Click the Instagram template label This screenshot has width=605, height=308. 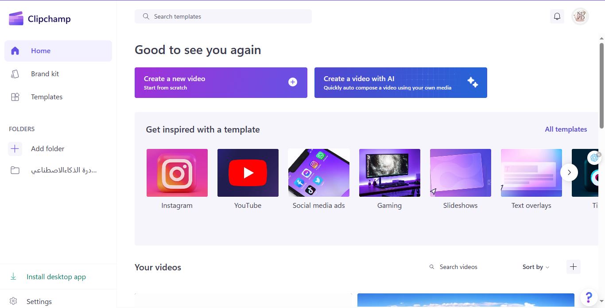177,206
